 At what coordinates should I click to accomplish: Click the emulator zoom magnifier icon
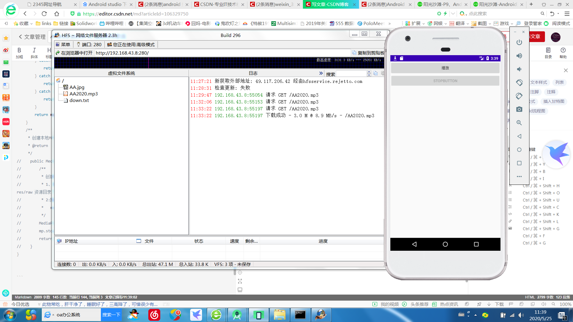tap(519, 123)
